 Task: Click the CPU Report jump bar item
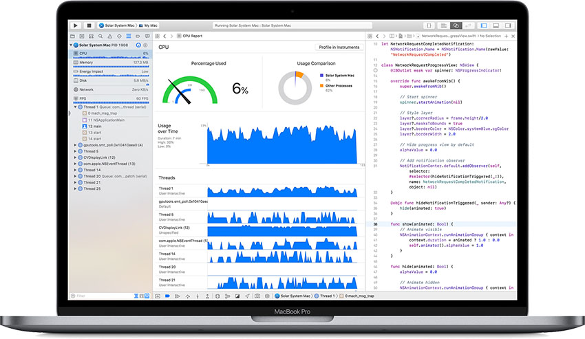(189, 36)
